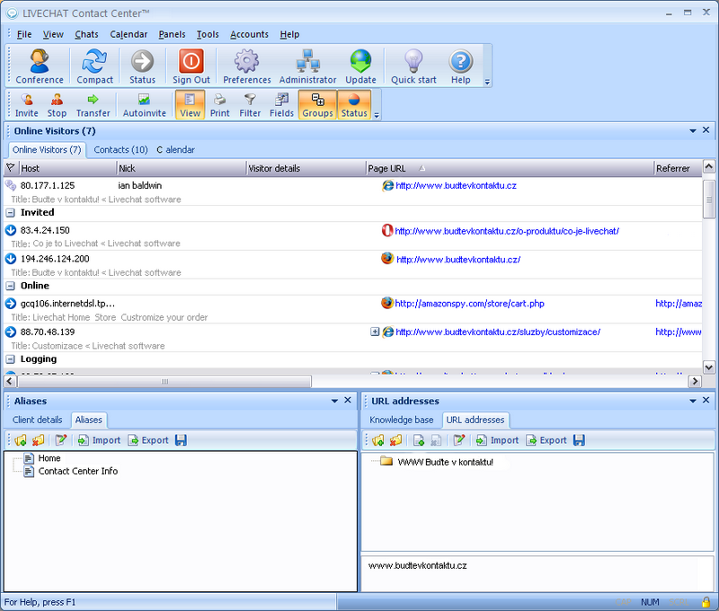Image resolution: width=719 pixels, height=611 pixels.
Task: Click Import in the Aliases panel
Action: pos(99,440)
